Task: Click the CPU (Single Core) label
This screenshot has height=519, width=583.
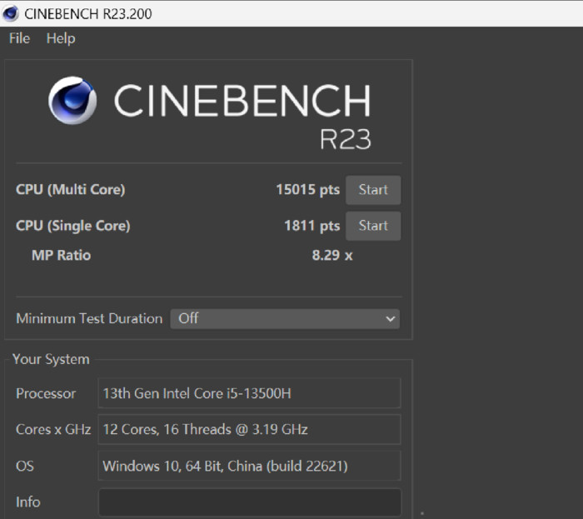Action: tap(73, 226)
